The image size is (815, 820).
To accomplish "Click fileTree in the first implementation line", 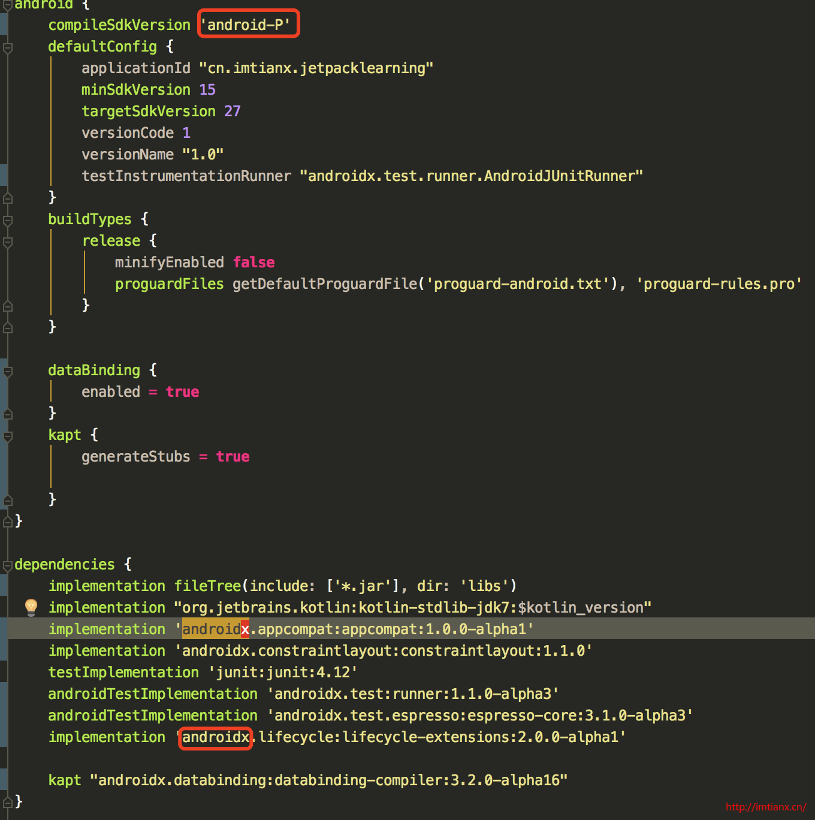I will click(x=207, y=586).
